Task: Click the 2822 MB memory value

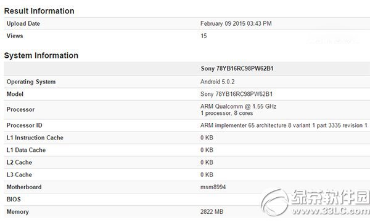Action: click(212, 212)
